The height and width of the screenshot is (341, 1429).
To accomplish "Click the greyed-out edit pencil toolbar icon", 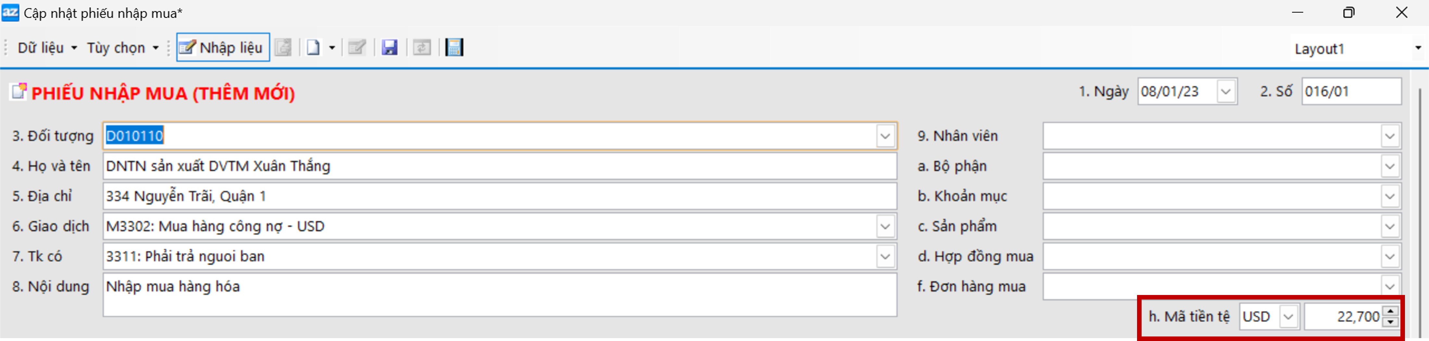I will (x=357, y=48).
